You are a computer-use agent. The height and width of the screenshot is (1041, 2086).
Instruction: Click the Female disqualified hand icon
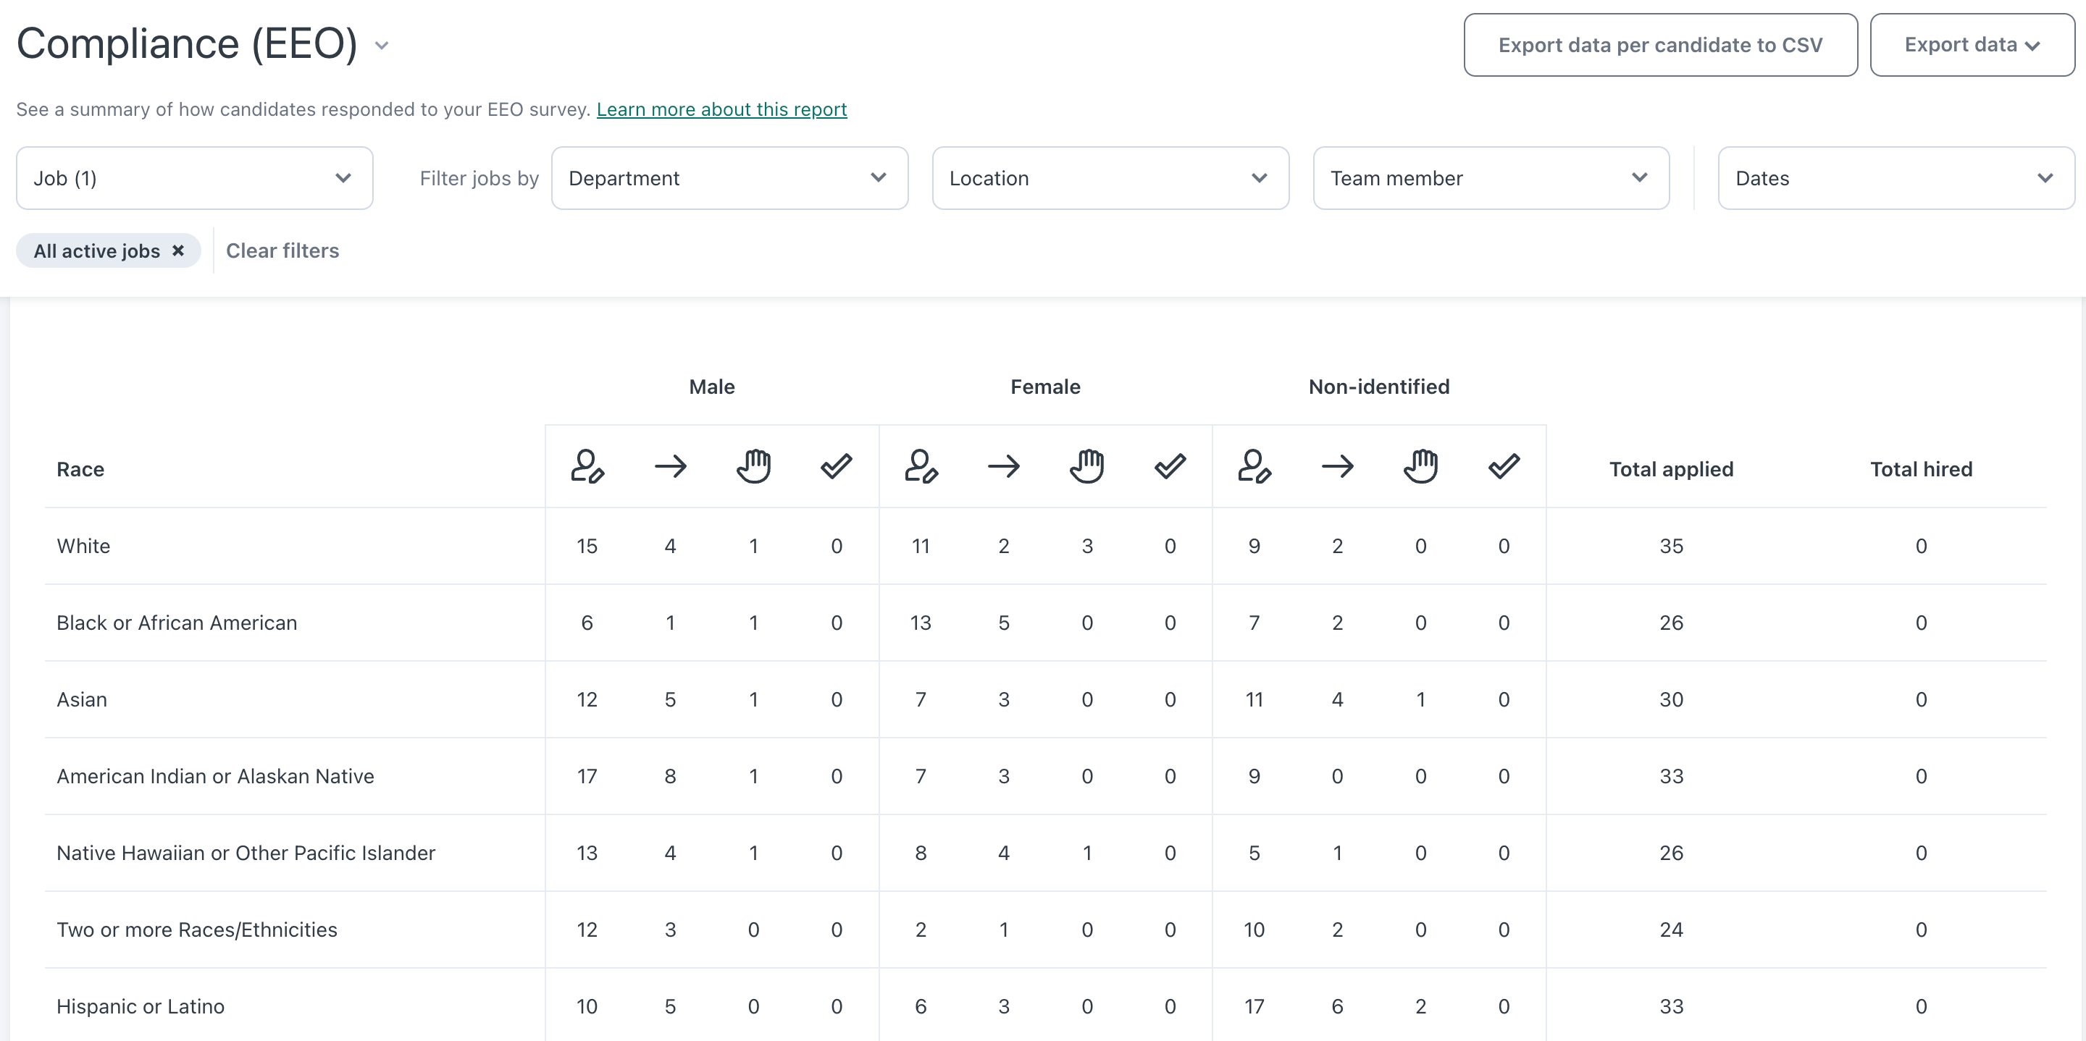pos(1086,466)
